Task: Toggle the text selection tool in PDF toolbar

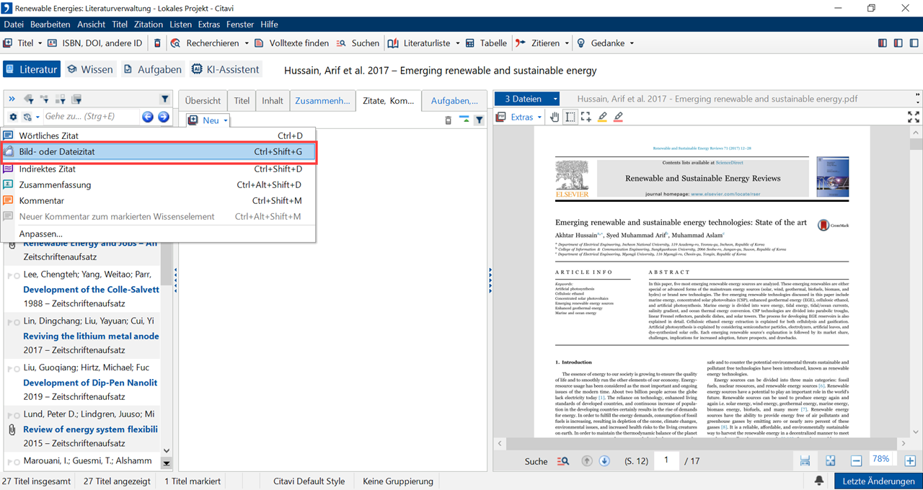Action: 570,117
